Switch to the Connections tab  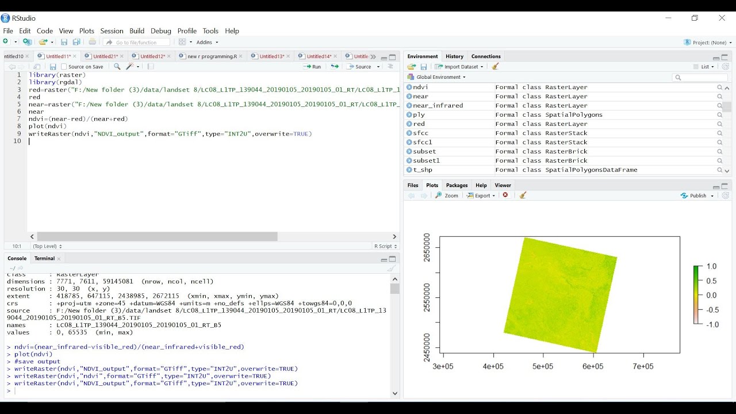pyautogui.click(x=486, y=56)
